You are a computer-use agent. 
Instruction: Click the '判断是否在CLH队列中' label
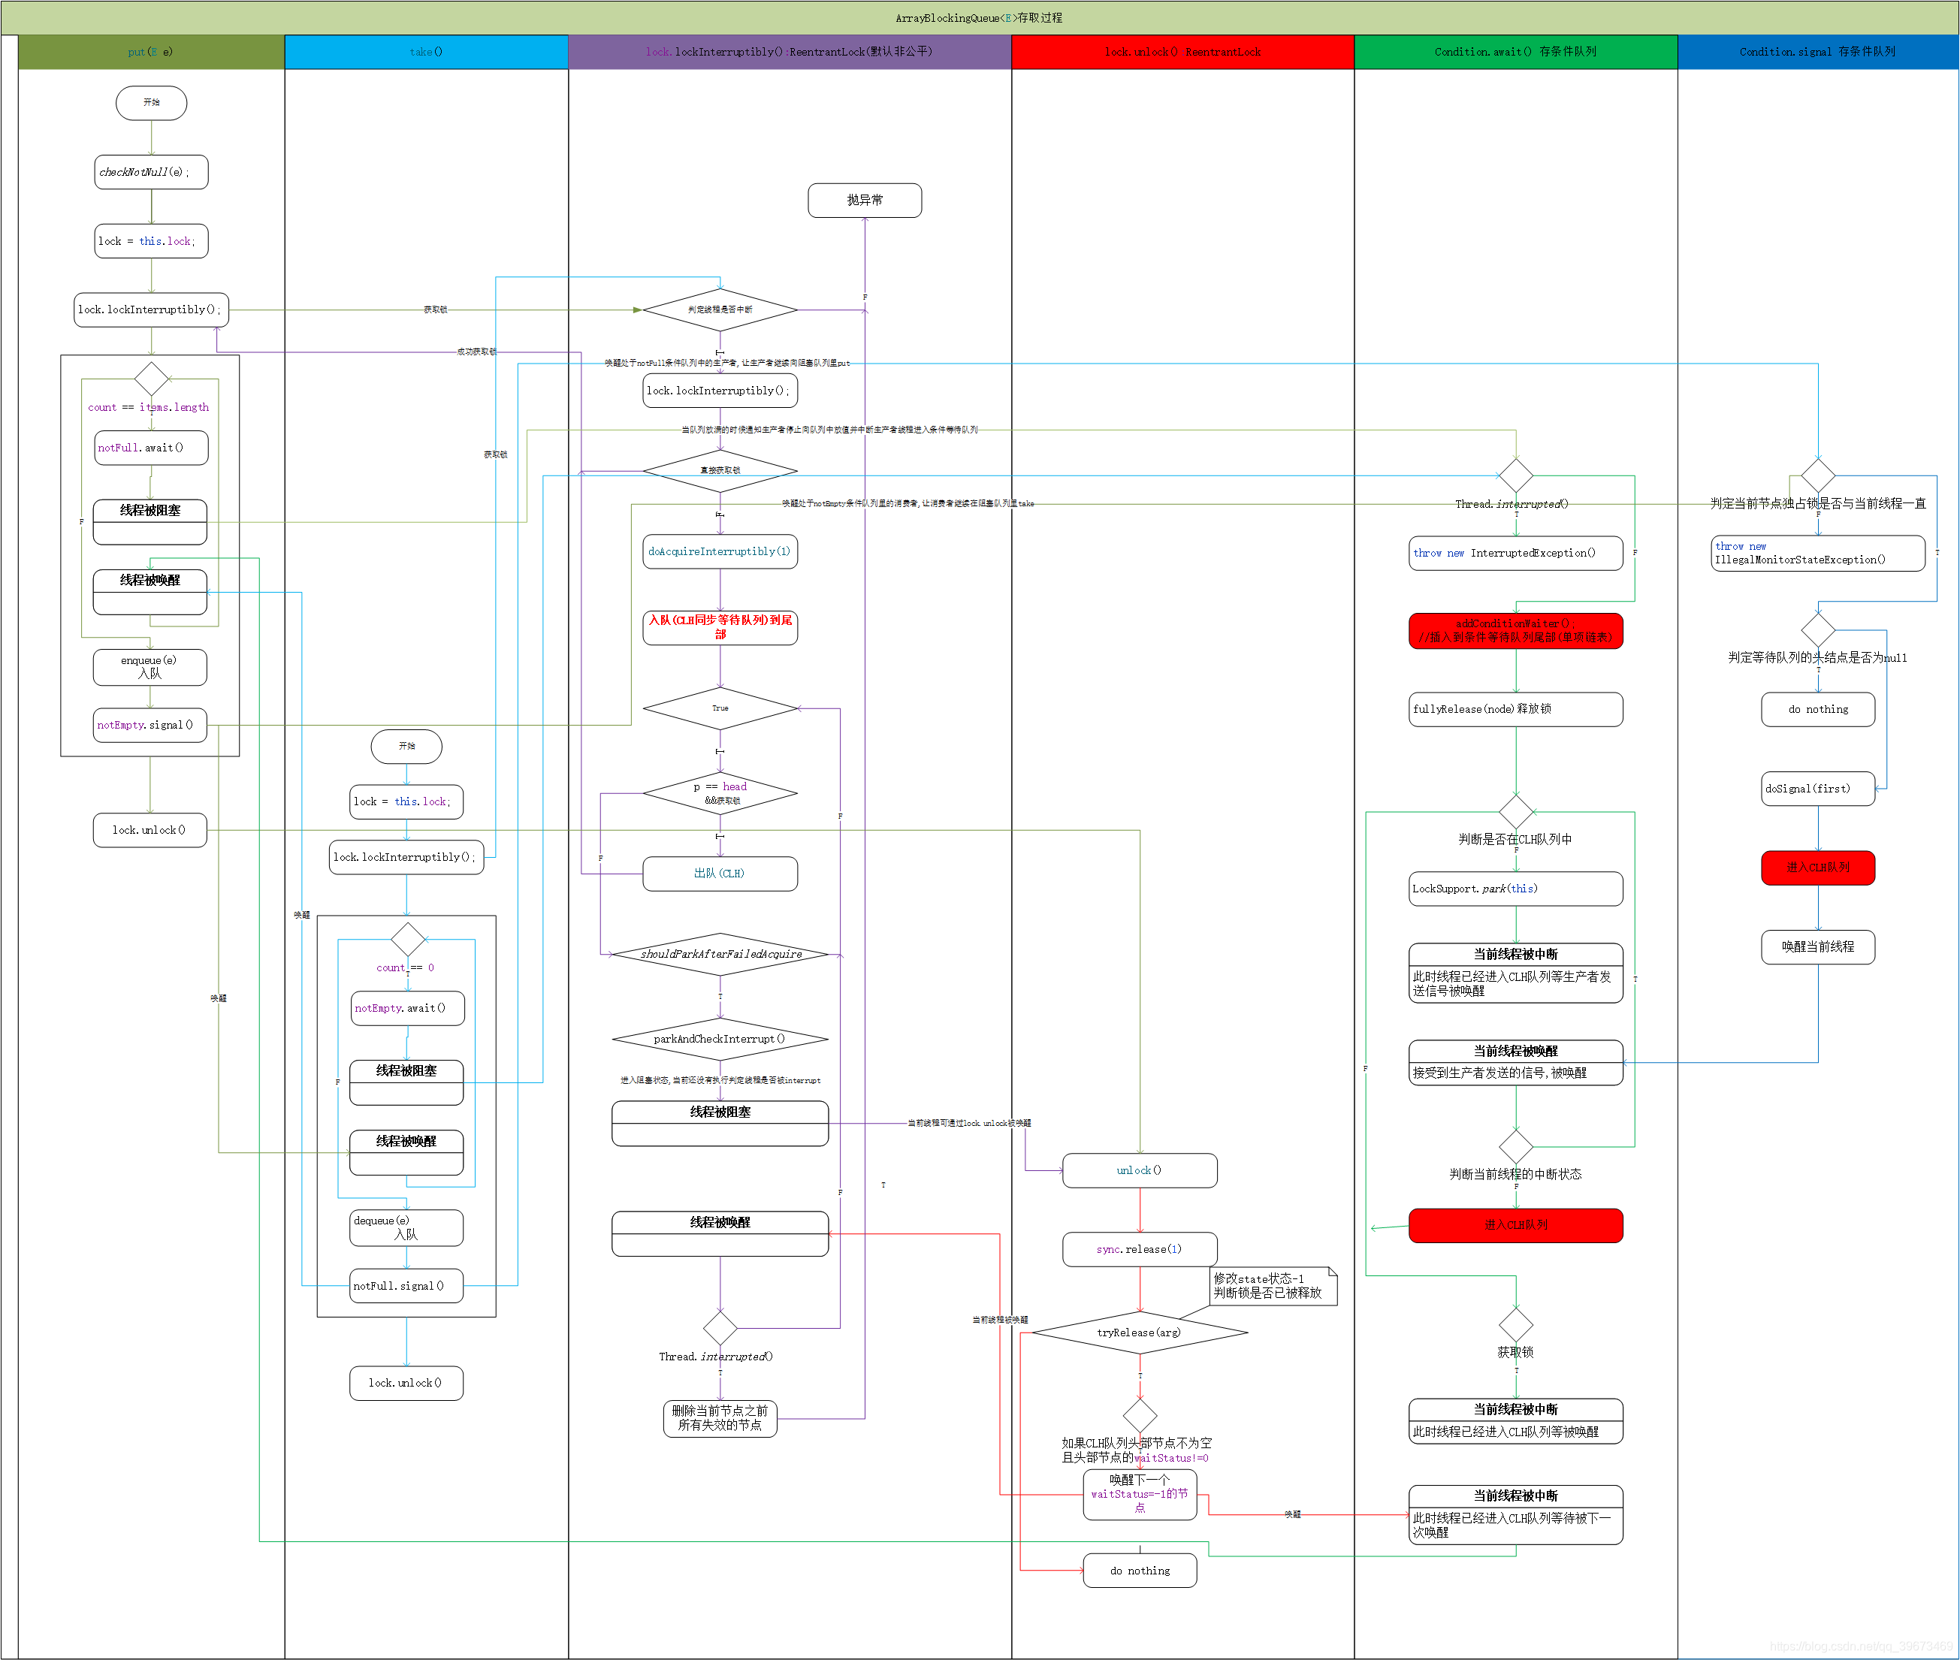[1515, 840]
